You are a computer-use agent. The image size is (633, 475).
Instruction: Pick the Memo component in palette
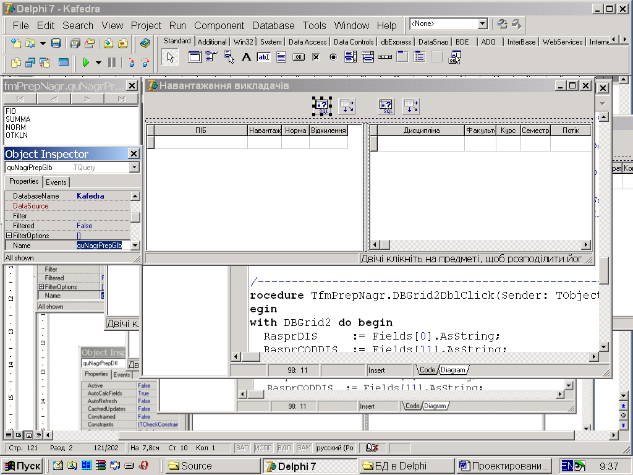pos(281,57)
